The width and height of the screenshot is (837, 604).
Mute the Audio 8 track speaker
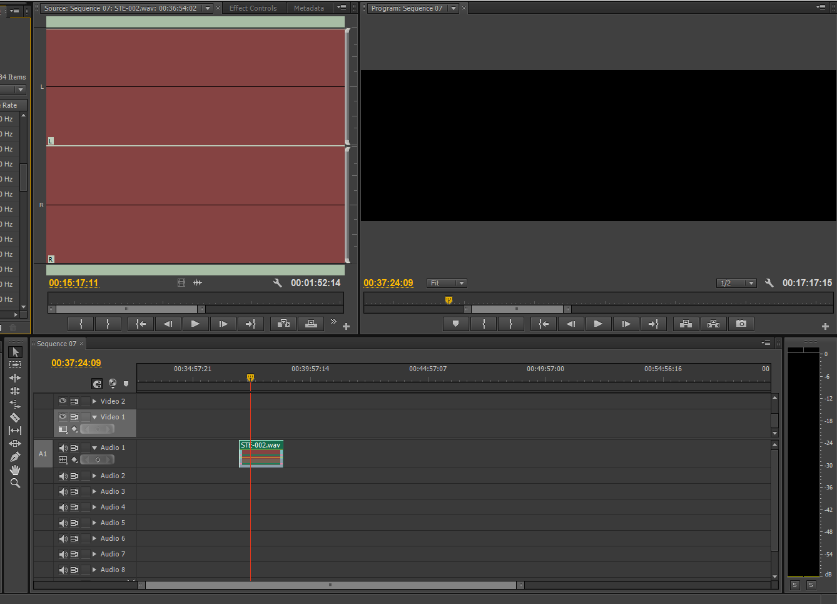(63, 570)
